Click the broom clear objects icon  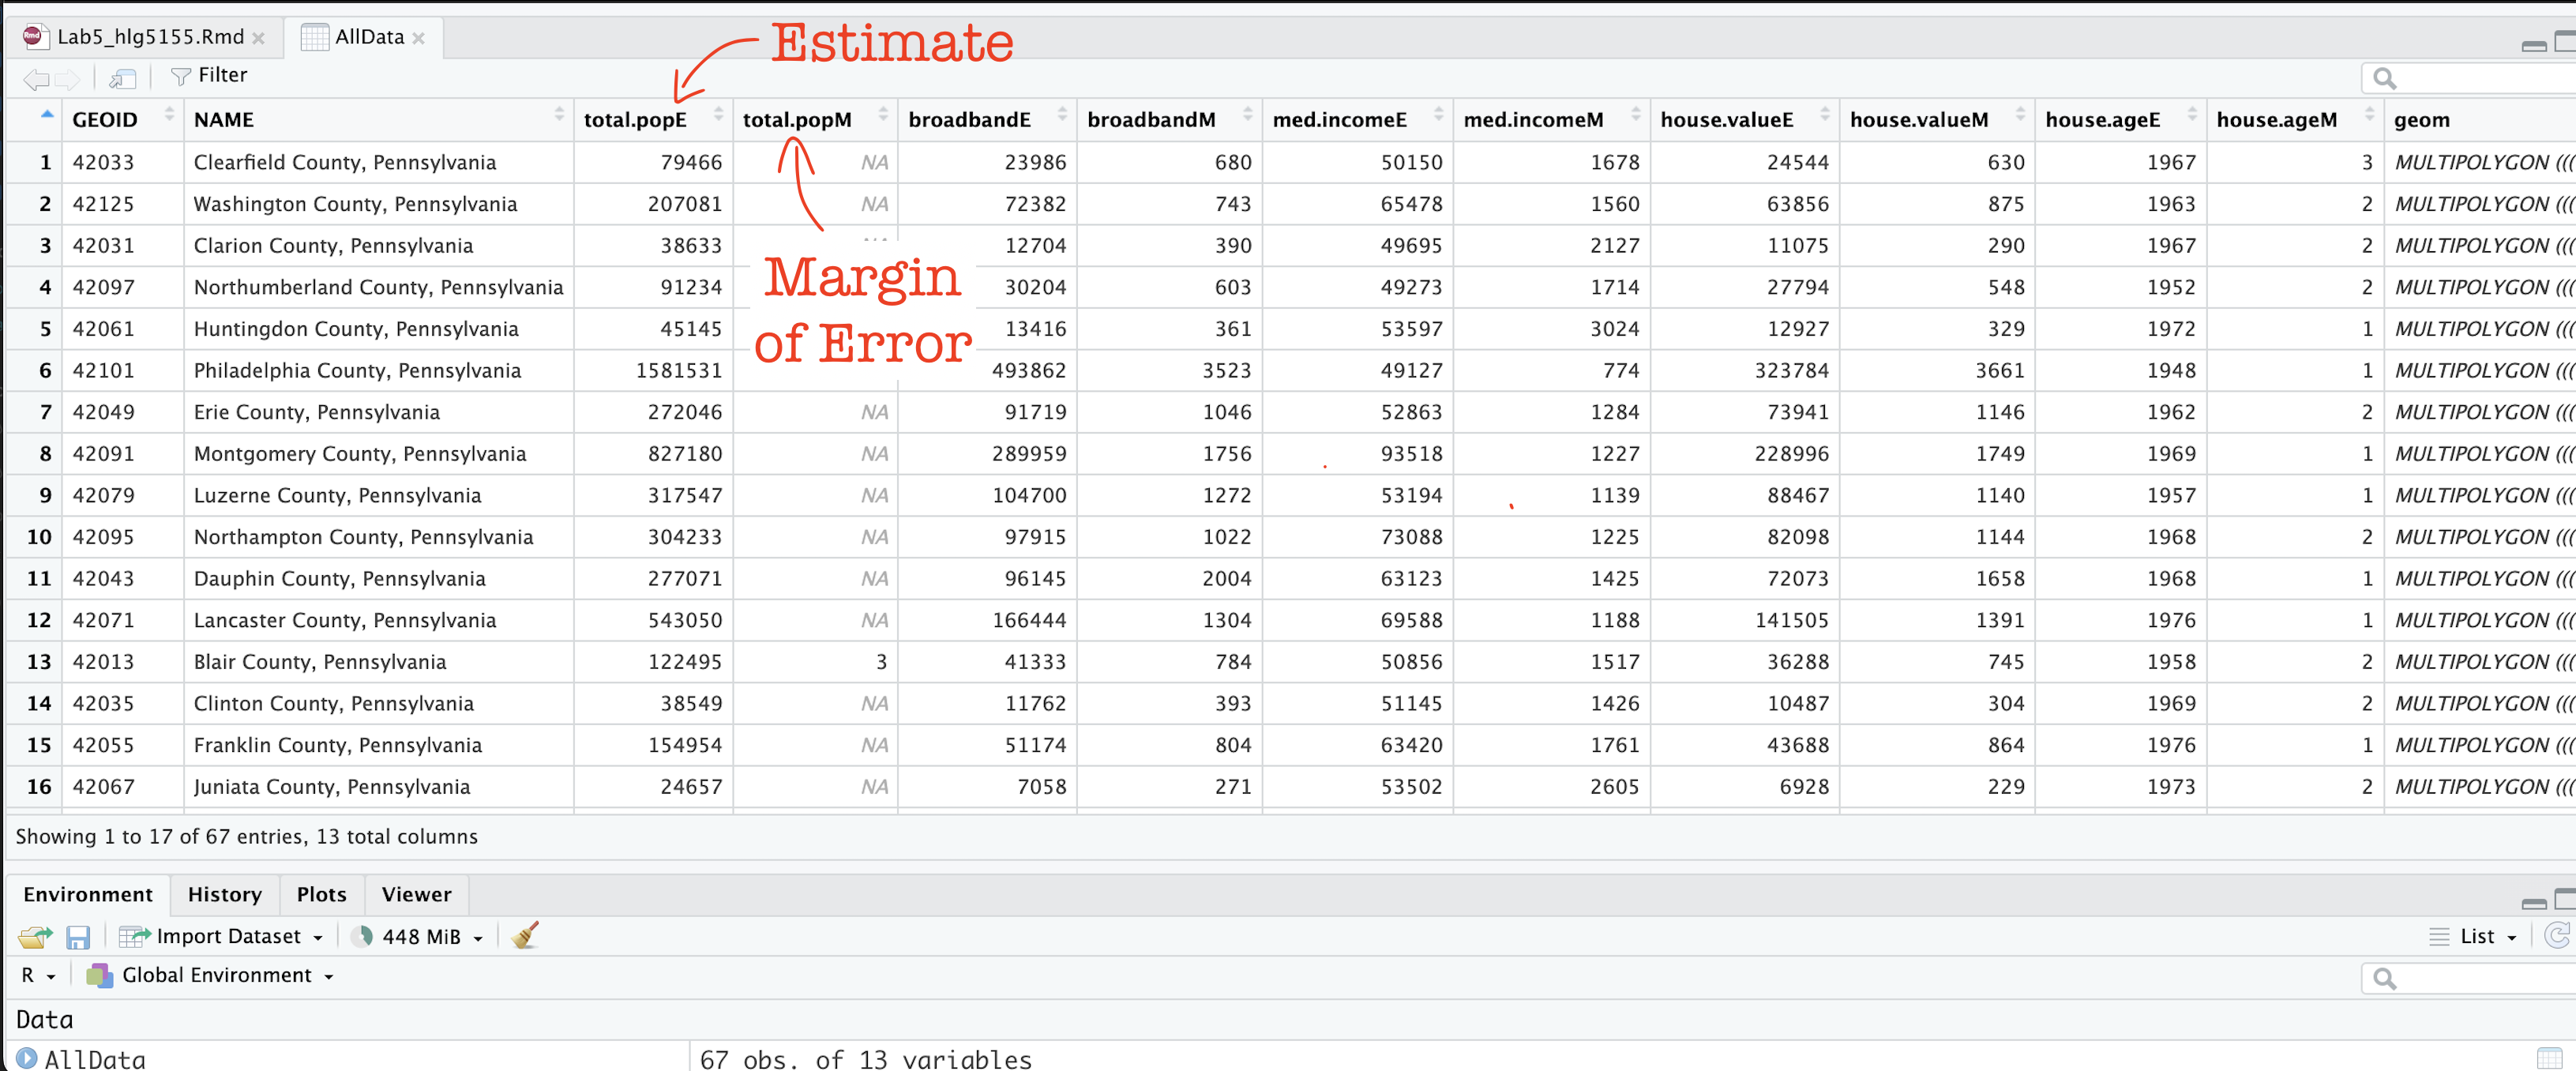525,935
